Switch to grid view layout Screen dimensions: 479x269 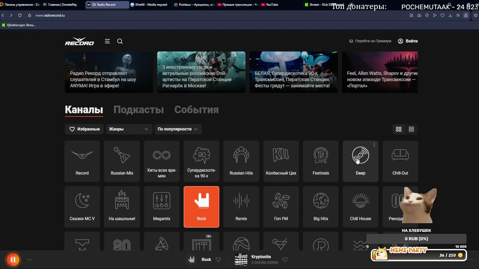[399, 129]
